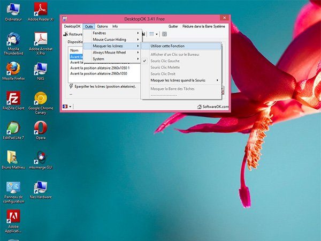This screenshot has height=241, width=321.
Task: Select the Panneau de configuration icon
Action: (13, 192)
